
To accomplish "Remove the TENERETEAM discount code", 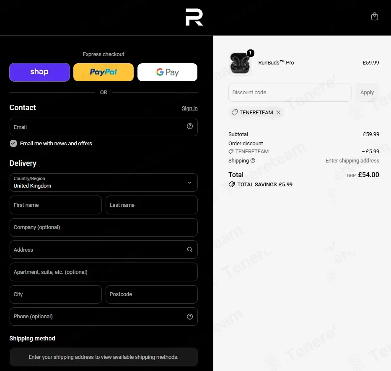I will tap(278, 112).
